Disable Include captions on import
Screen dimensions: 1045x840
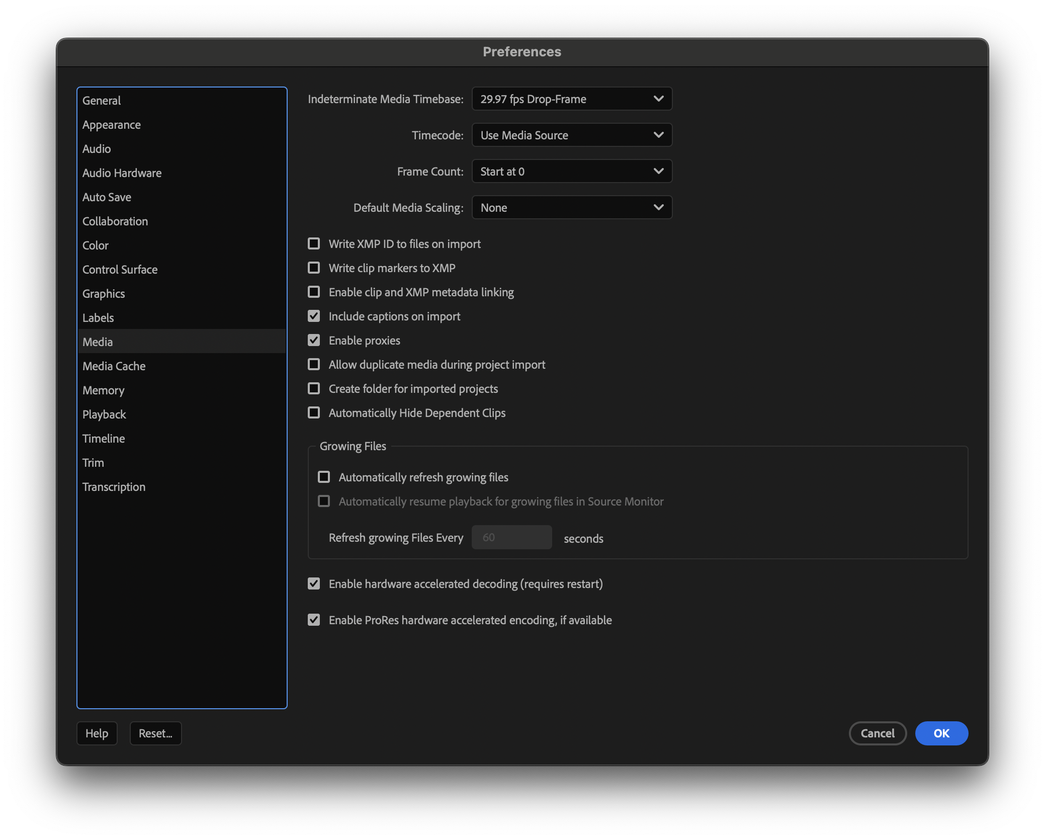(x=314, y=316)
